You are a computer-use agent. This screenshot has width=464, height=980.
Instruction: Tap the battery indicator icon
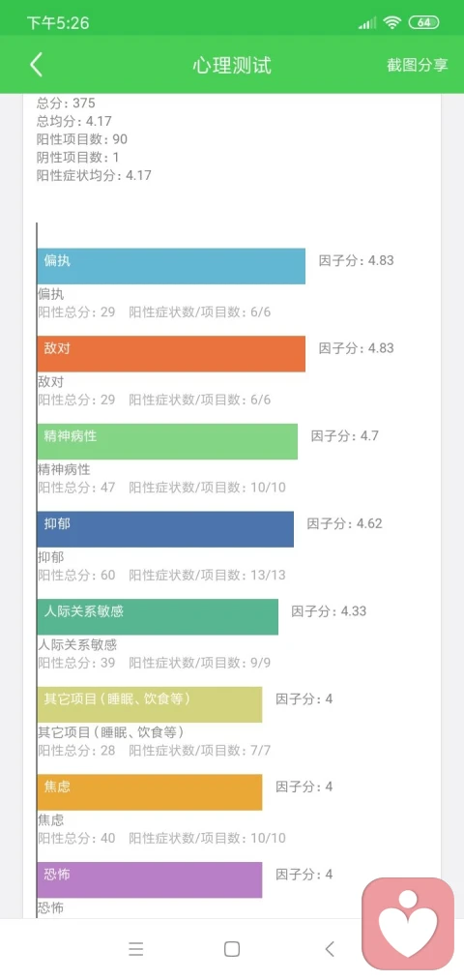(x=423, y=22)
